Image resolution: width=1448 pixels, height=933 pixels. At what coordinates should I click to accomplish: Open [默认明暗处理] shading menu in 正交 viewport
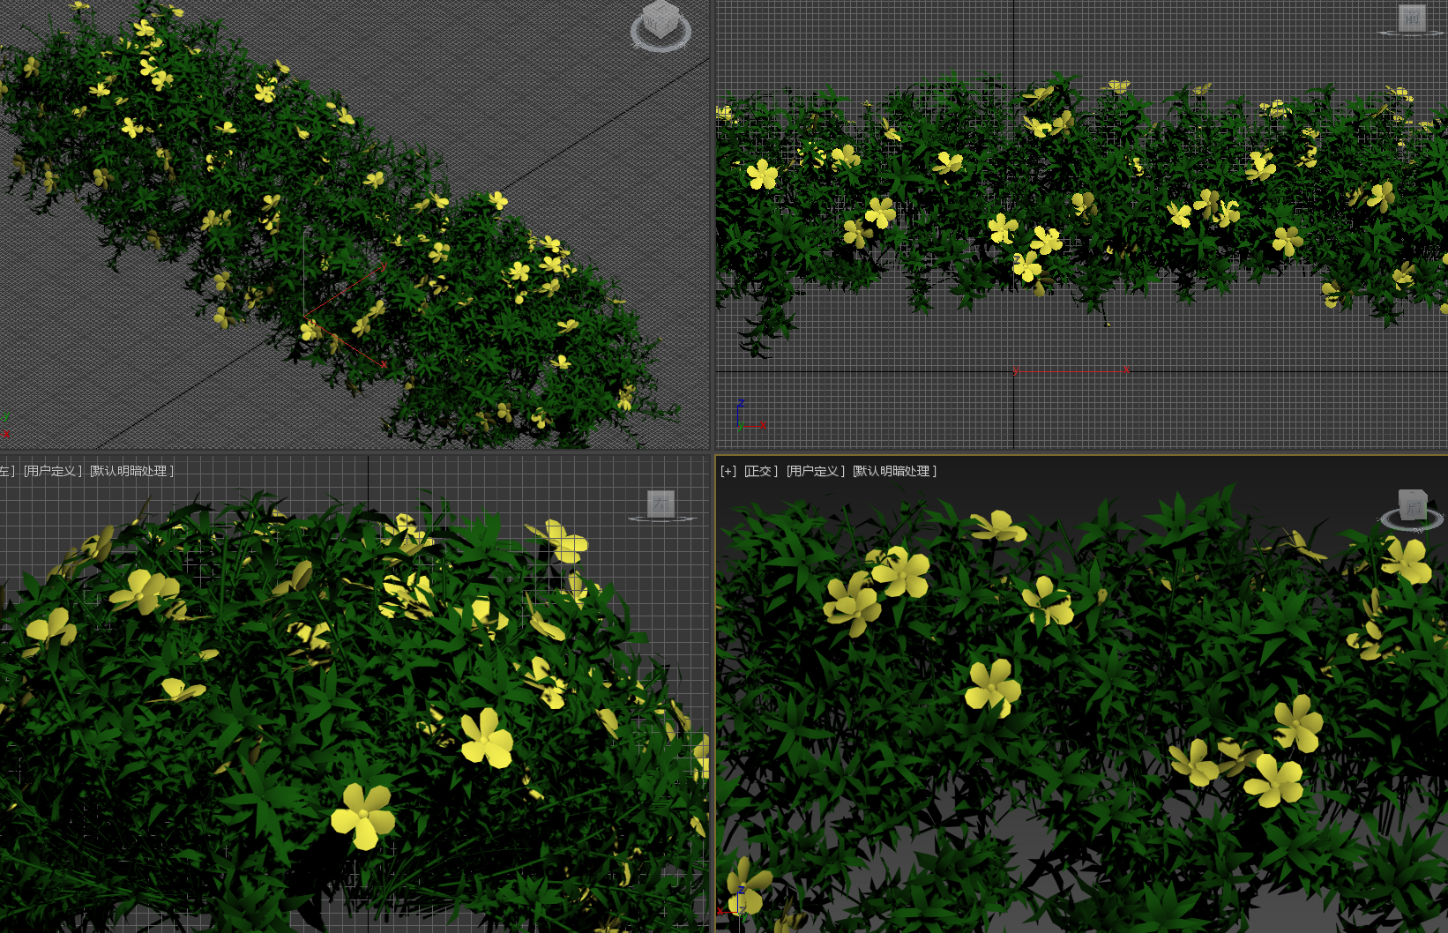[x=895, y=471]
